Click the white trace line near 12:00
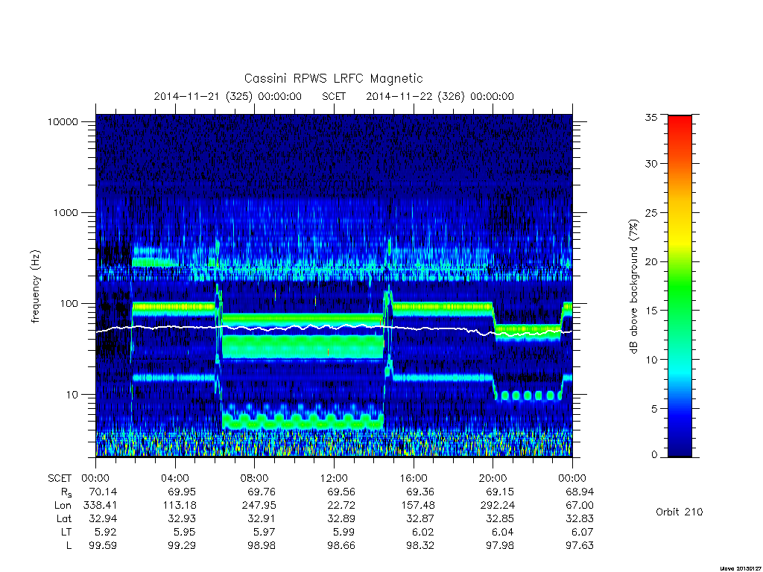763x572 pixels. coord(334,326)
